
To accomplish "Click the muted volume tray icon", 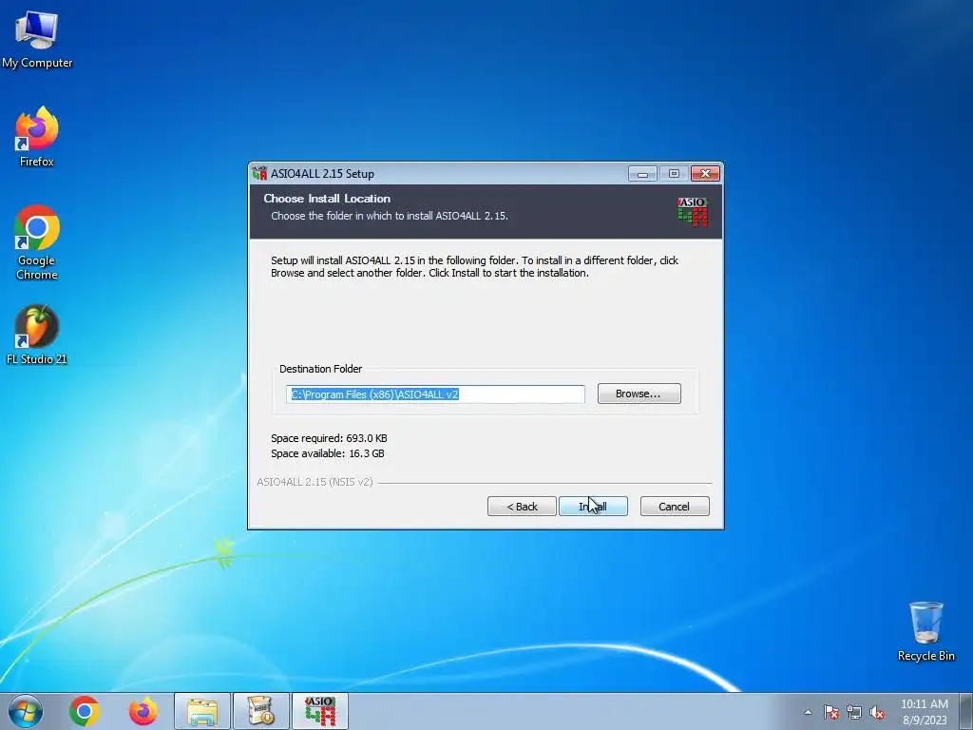I will (877, 712).
